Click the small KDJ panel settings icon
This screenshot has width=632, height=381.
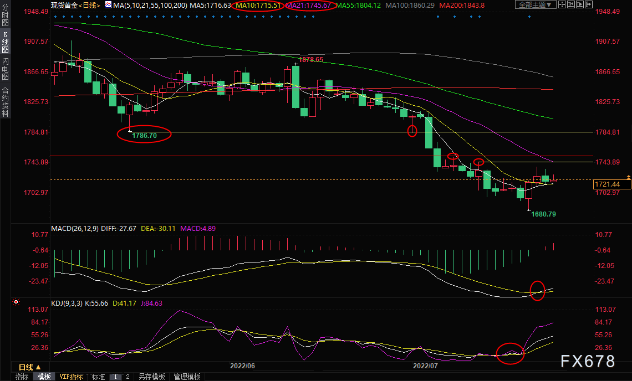click(16, 302)
